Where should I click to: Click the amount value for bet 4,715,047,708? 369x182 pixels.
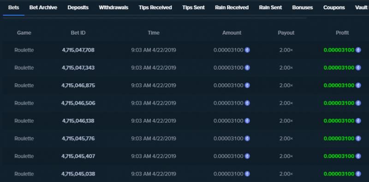coord(228,50)
